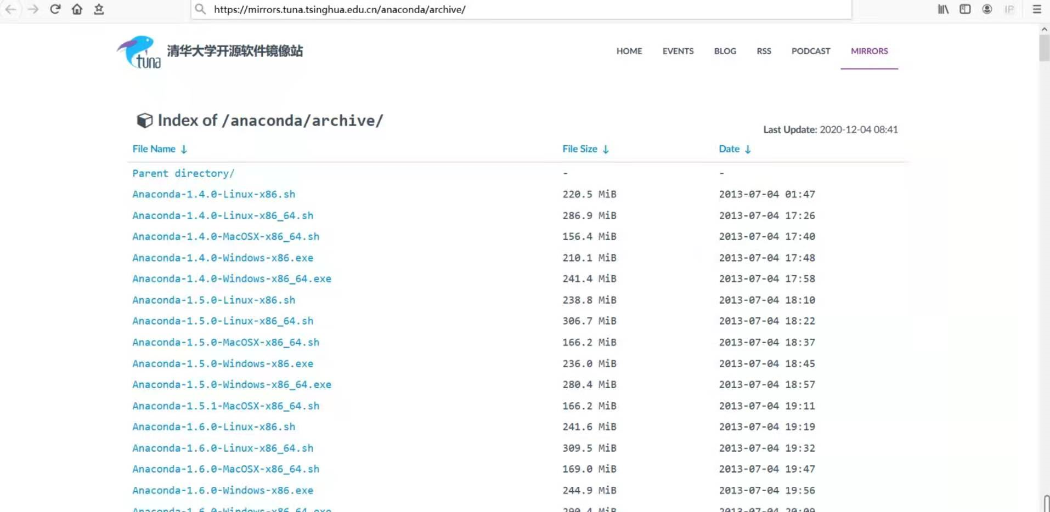1050x512 pixels.
Task: Click the Index of /anaconda/archive/ heading
Action: (x=270, y=121)
